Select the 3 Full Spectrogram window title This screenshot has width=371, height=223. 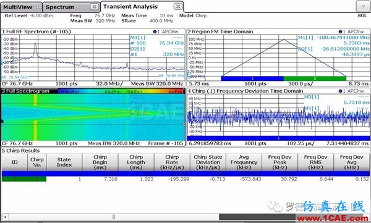click(x=25, y=91)
